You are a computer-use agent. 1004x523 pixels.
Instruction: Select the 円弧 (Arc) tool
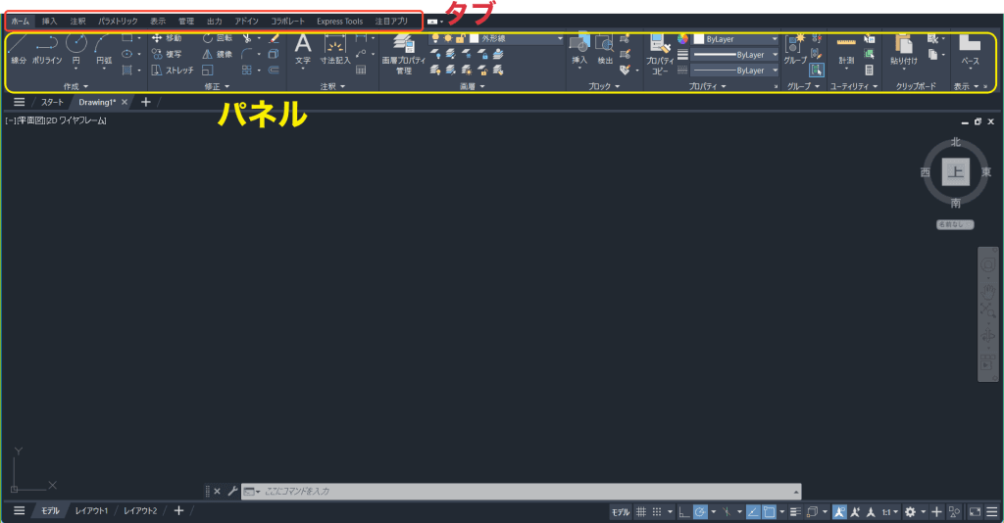pyautogui.click(x=104, y=50)
